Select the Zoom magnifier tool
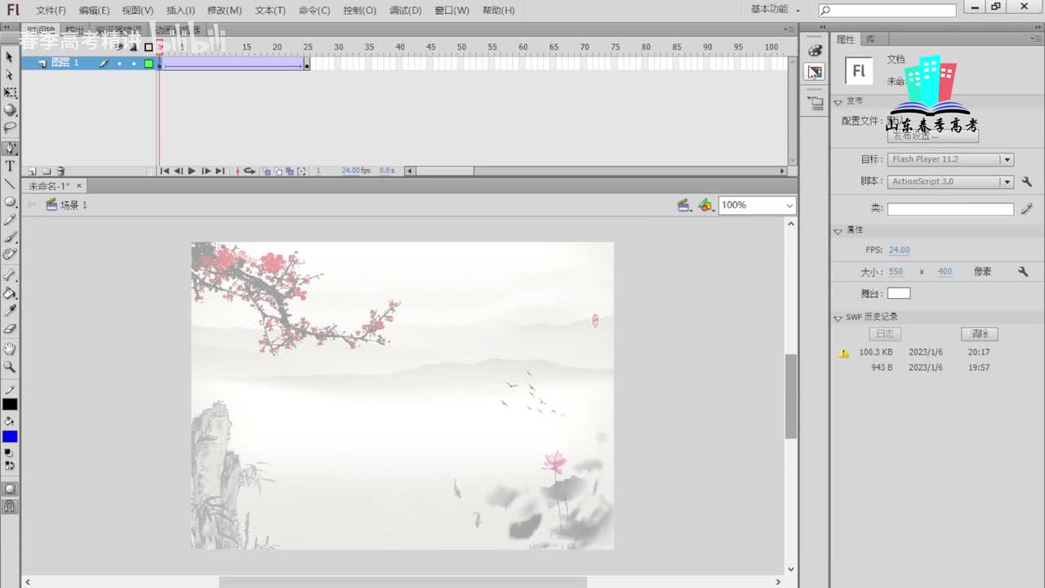Image resolution: width=1045 pixels, height=588 pixels. pyautogui.click(x=10, y=367)
